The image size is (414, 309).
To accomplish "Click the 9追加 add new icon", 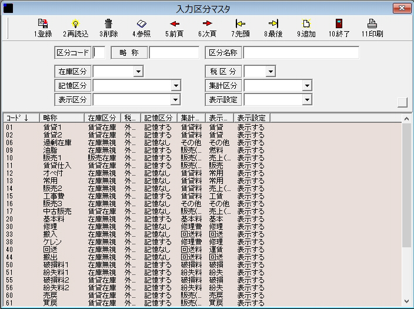I will pos(306,24).
